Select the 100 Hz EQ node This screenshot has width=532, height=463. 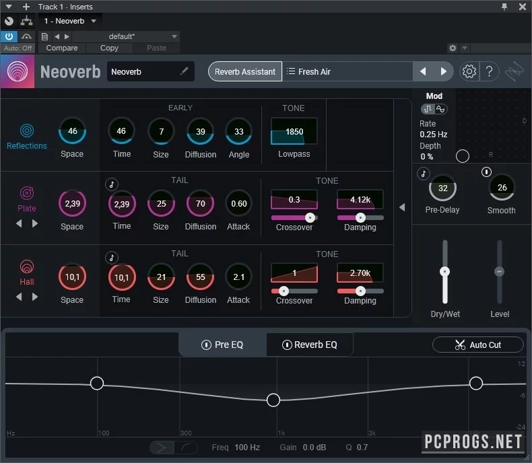point(97,383)
